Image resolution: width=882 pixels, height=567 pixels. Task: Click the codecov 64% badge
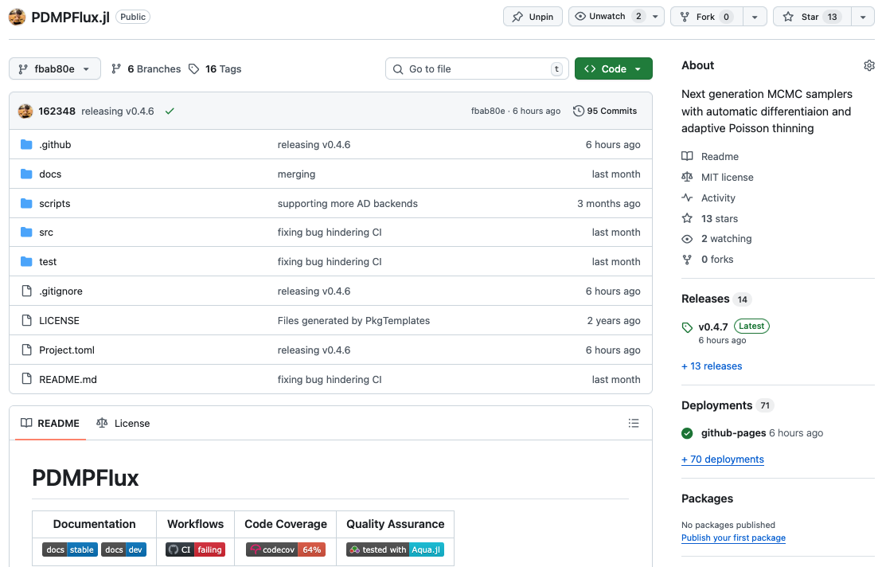(286, 549)
